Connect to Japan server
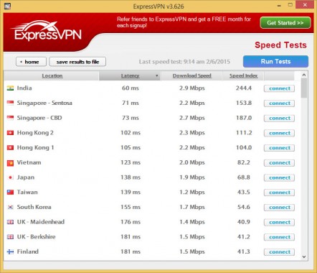Image resolution: width=317 pixels, height=273 pixels. [x=279, y=177]
